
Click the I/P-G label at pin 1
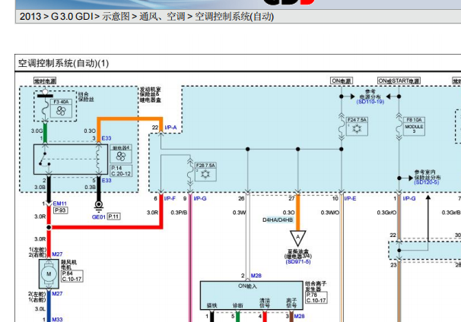[x=409, y=199]
